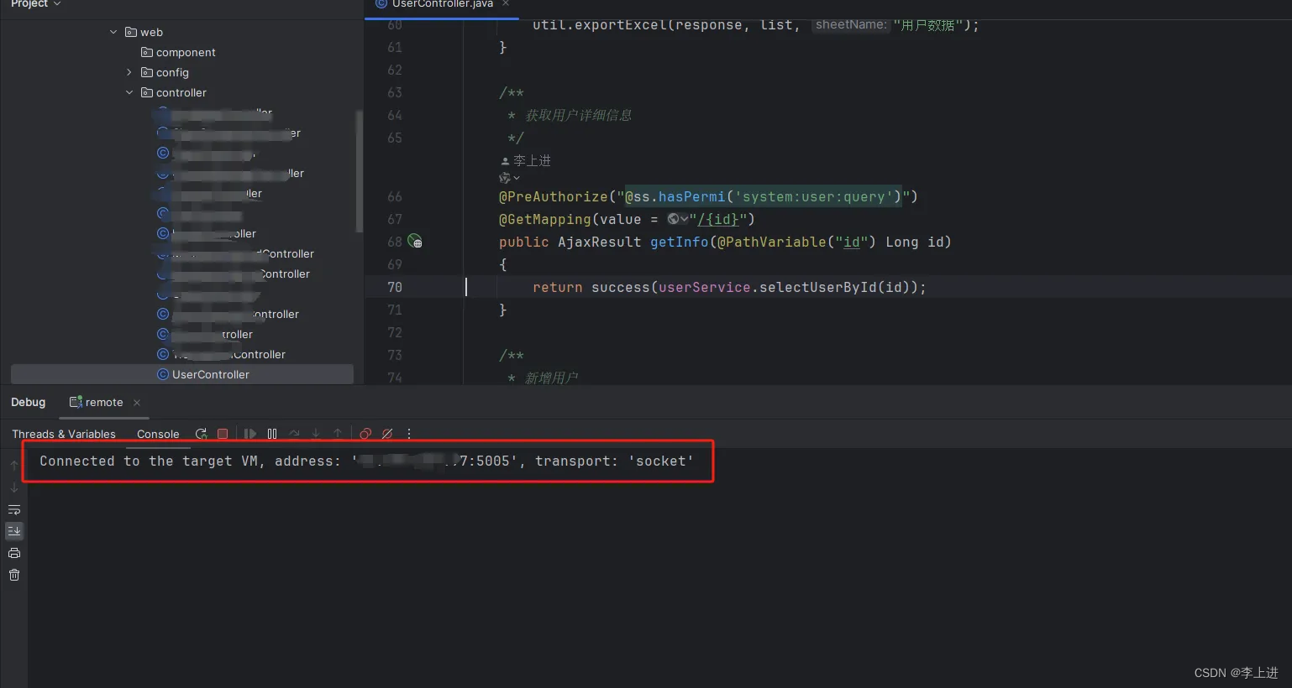Click the project tree scrollbar
Viewport: 1292px width, 688px height.
360,172
